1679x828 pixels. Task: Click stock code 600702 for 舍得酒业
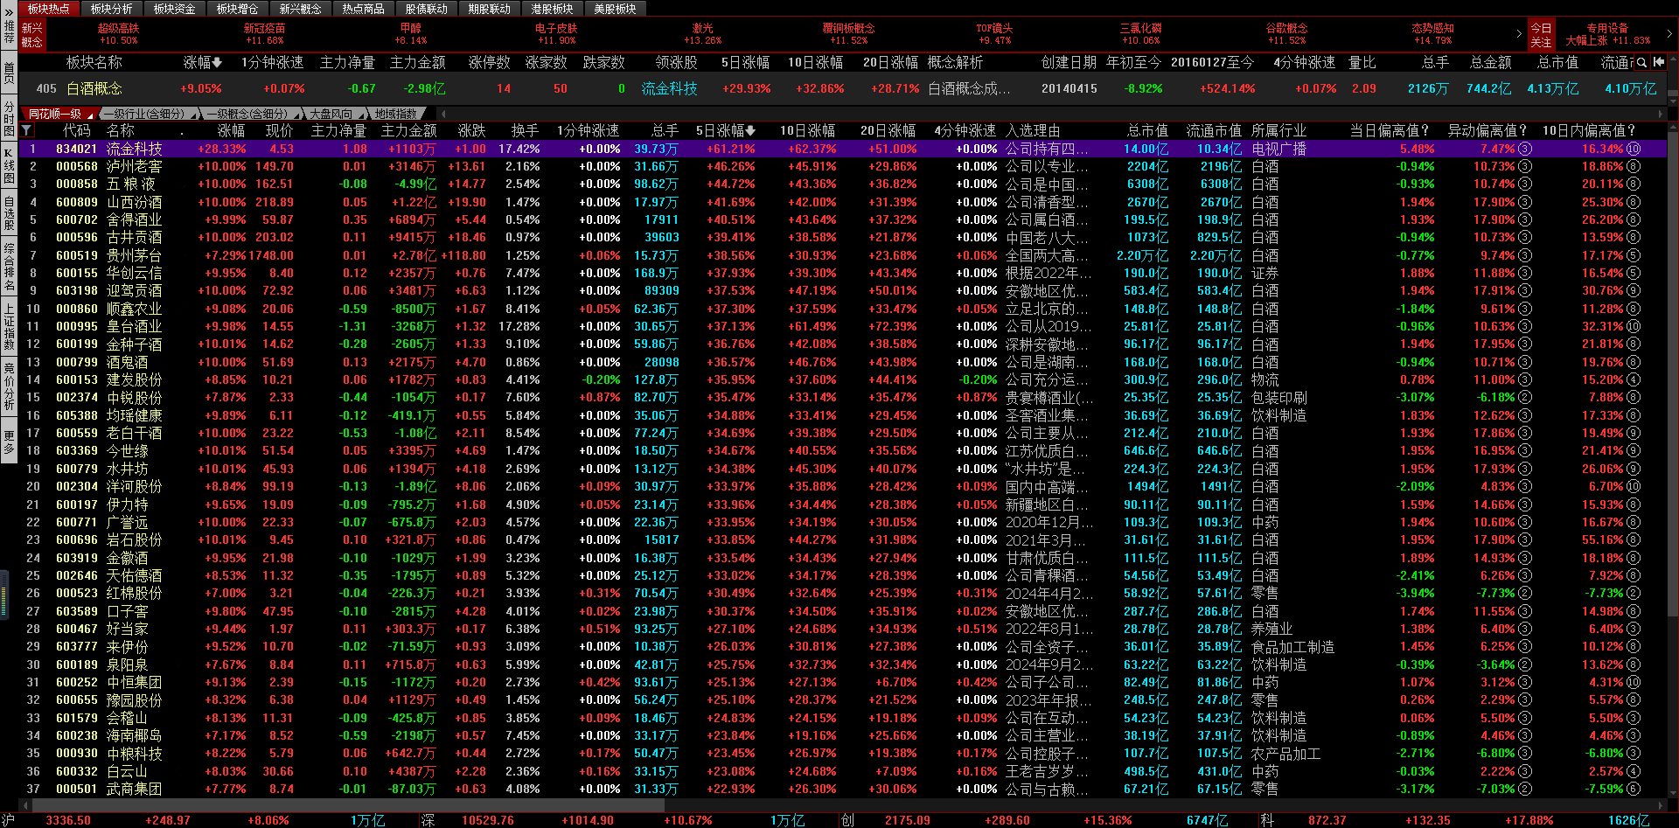point(77,219)
